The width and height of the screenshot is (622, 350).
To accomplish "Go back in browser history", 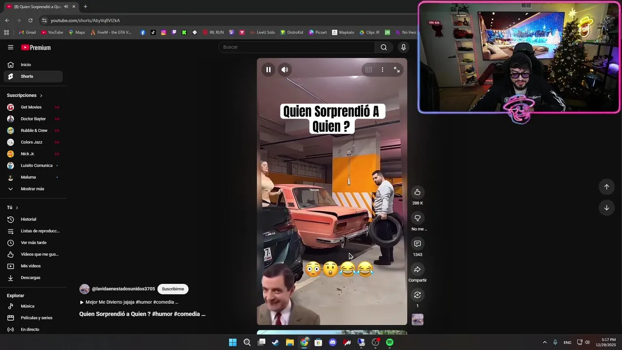I will click(7, 20).
